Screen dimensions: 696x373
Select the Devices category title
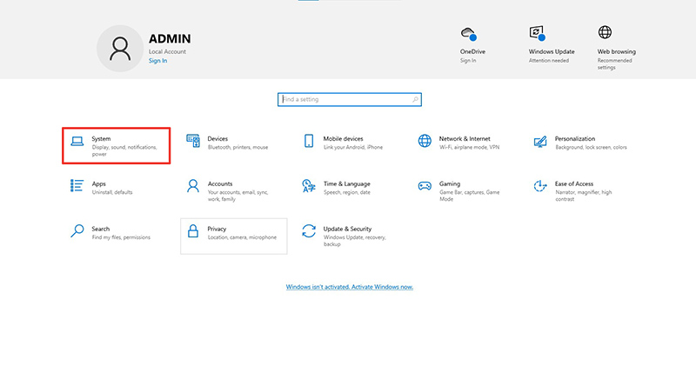click(x=217, y=139)
